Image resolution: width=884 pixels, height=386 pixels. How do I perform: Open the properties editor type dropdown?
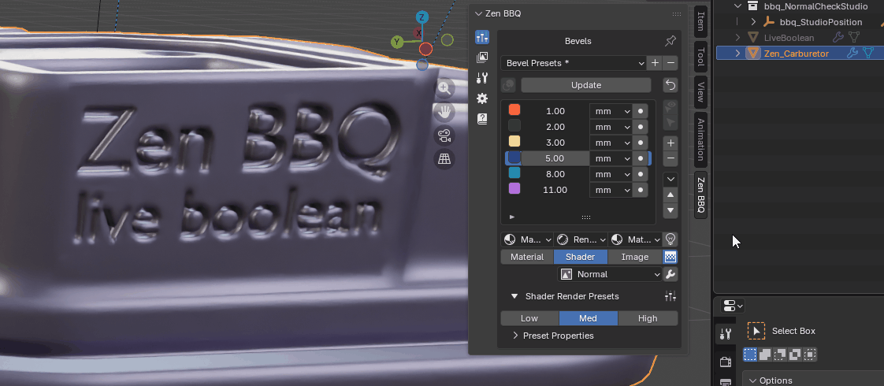pyautogui.click(x=732, y=306)
